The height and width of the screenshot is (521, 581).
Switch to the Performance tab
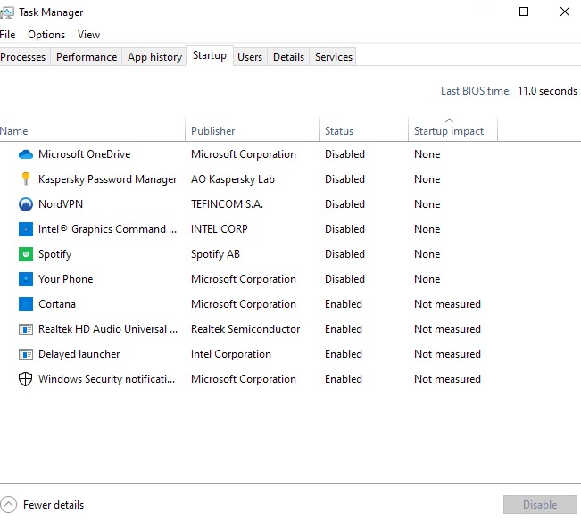(87, 57)
